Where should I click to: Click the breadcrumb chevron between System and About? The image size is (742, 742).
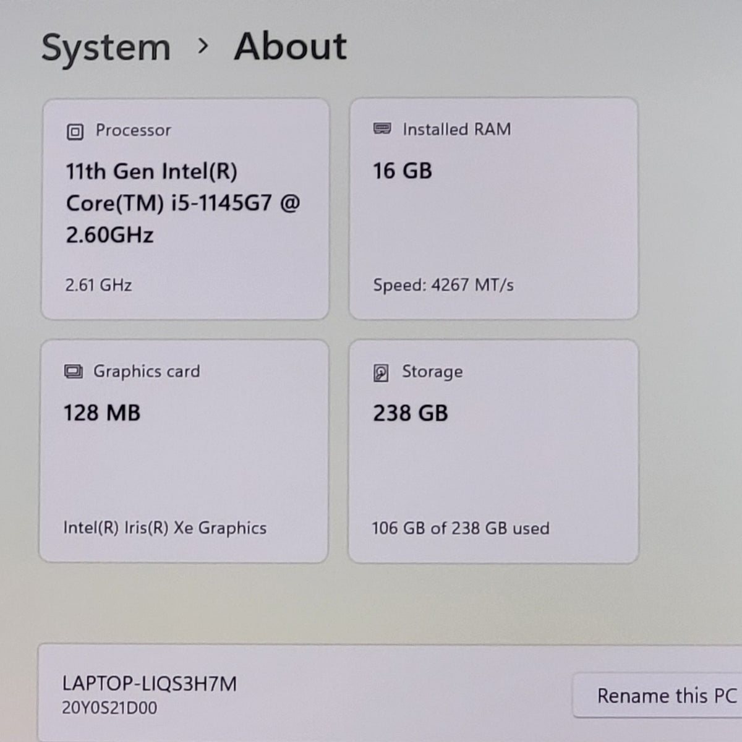point(203,46)
